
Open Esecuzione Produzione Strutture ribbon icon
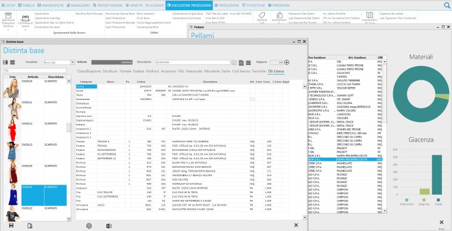coord(8,16)
